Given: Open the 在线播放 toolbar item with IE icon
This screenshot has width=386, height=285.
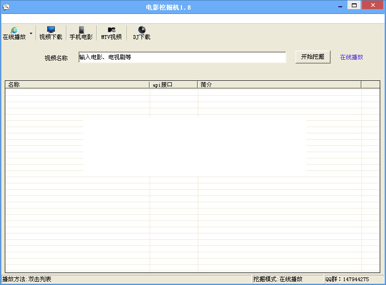Looking at the screenshot, I should [14, 33].
